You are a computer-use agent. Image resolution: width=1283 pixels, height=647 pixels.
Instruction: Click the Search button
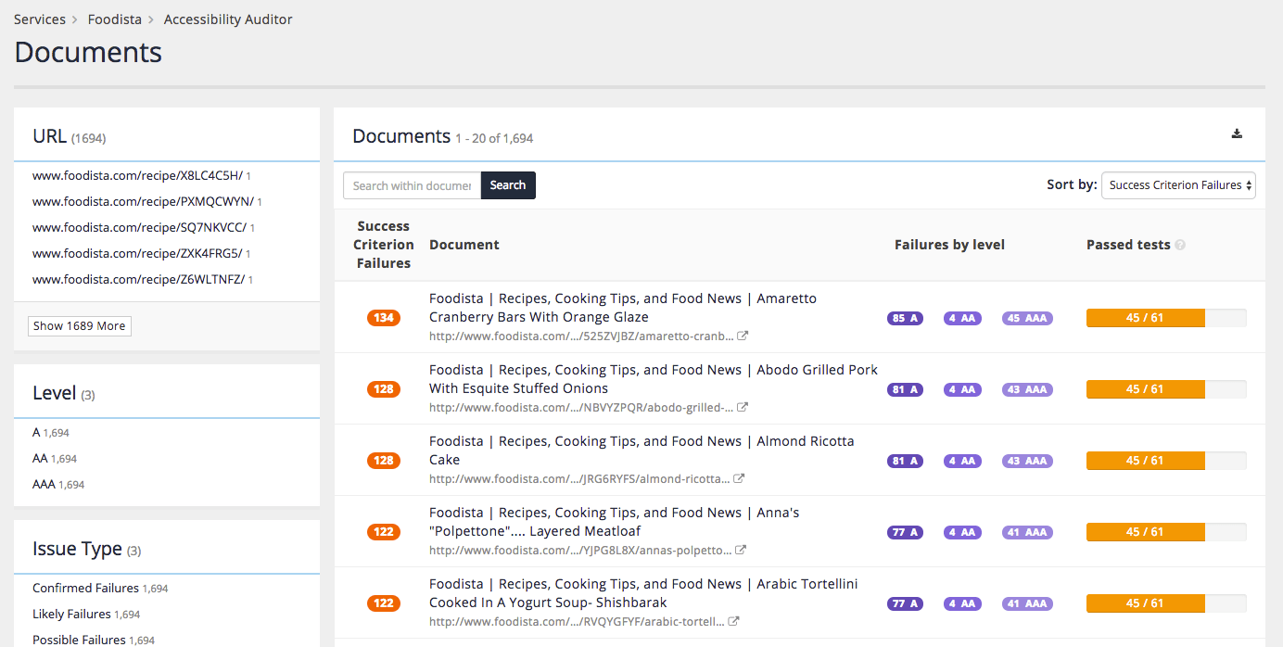507,185
